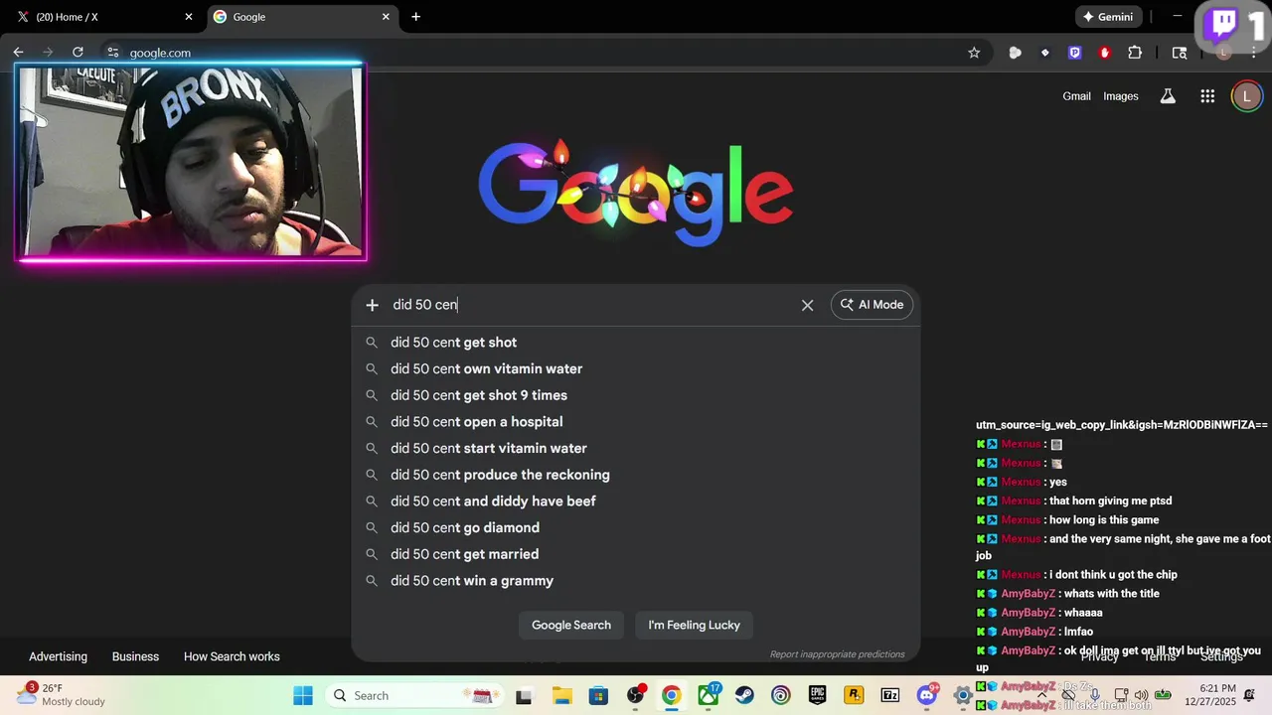This screenshot has width=1272, height=715.
Task: Open the red hand blocker extension
Action: pyautogui.click(x=1104, y=53)
